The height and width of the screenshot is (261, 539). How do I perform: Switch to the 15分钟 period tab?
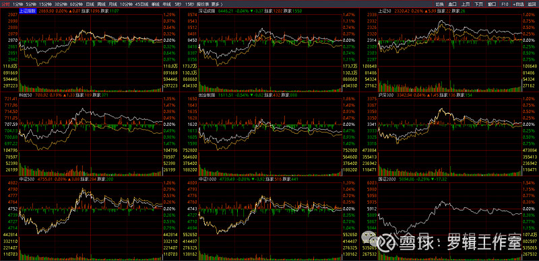(x=45, y=4)
